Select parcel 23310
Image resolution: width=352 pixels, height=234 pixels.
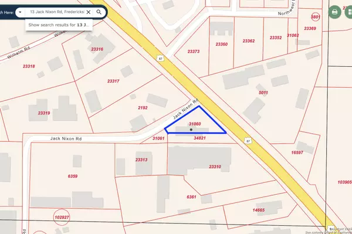click(215, 167)
